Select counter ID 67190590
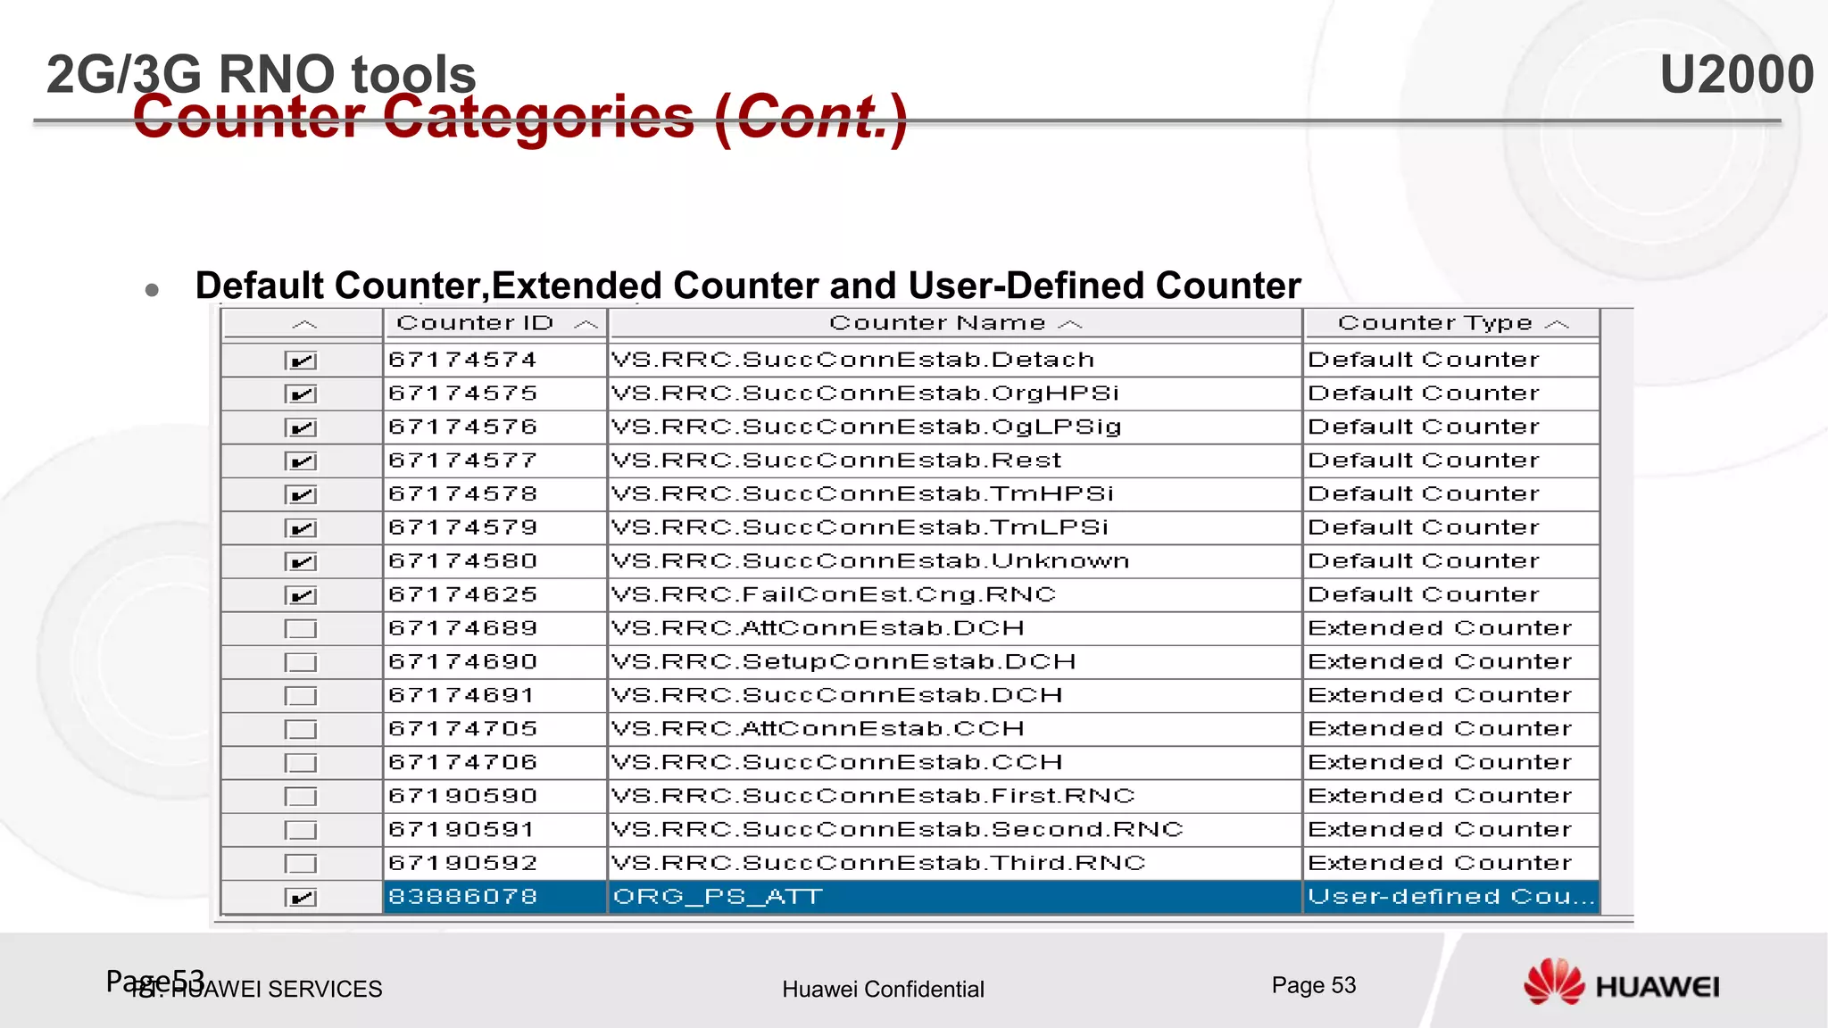This screenshot has height=1028, width=1828. pos(495,796)
